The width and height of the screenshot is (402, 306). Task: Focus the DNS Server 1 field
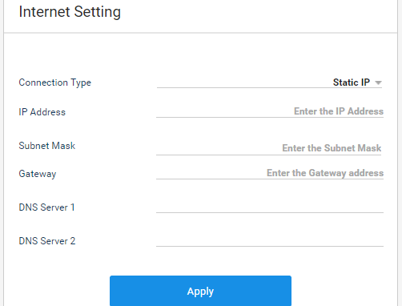(270, 207)
